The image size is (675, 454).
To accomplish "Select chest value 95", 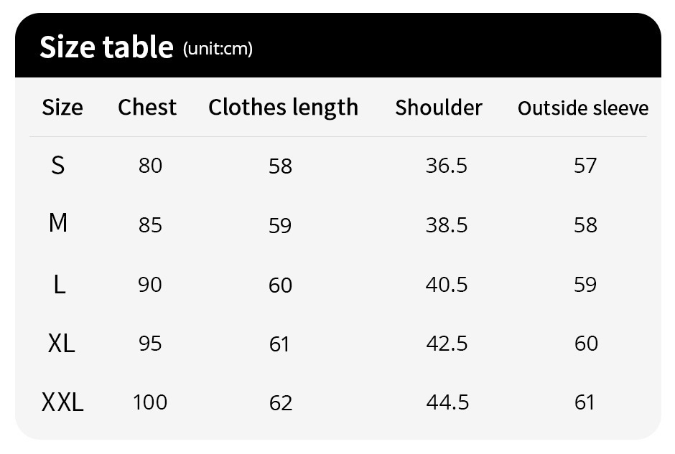I will coord(150,344).
